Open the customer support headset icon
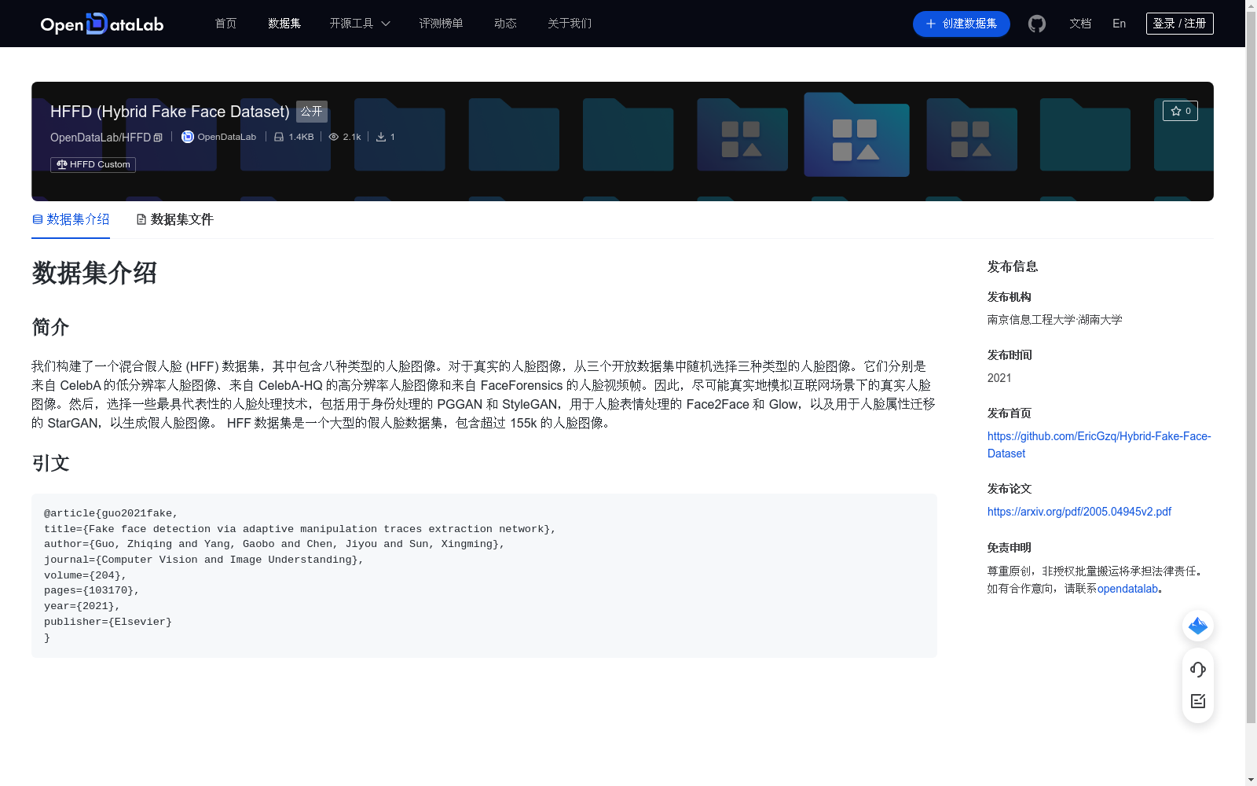Screen dimensions: 1257x786 point(1198,670)
